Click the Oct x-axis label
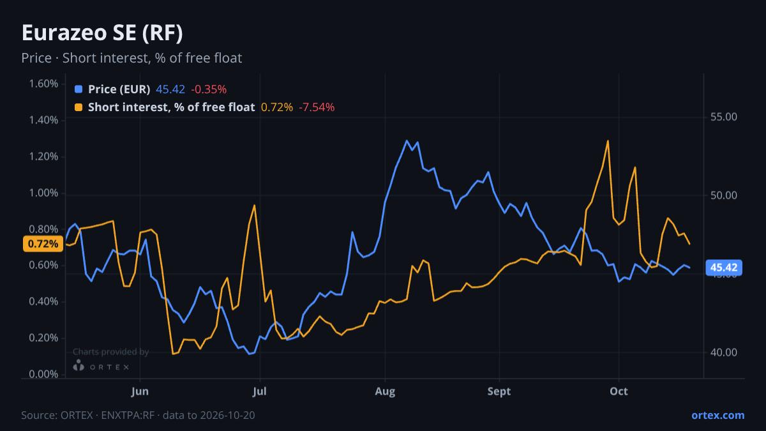766x431 pixels. (619, 391)
